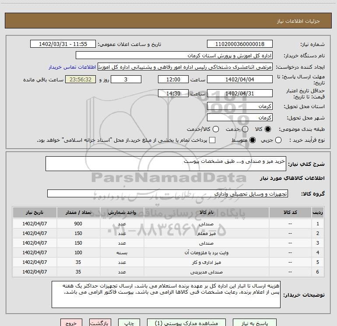Click the announcement date field 1402/03/31 - 11:55
Image resolution: width=337 pixels, height=326 pixels.
tap(63, 44)
